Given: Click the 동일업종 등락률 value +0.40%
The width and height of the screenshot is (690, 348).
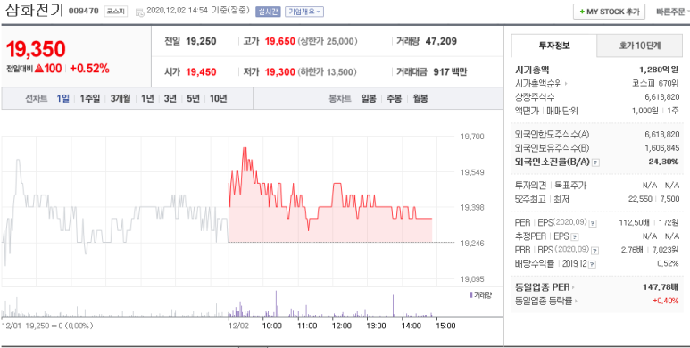Looking at the screenshot, I should (666, 301).
